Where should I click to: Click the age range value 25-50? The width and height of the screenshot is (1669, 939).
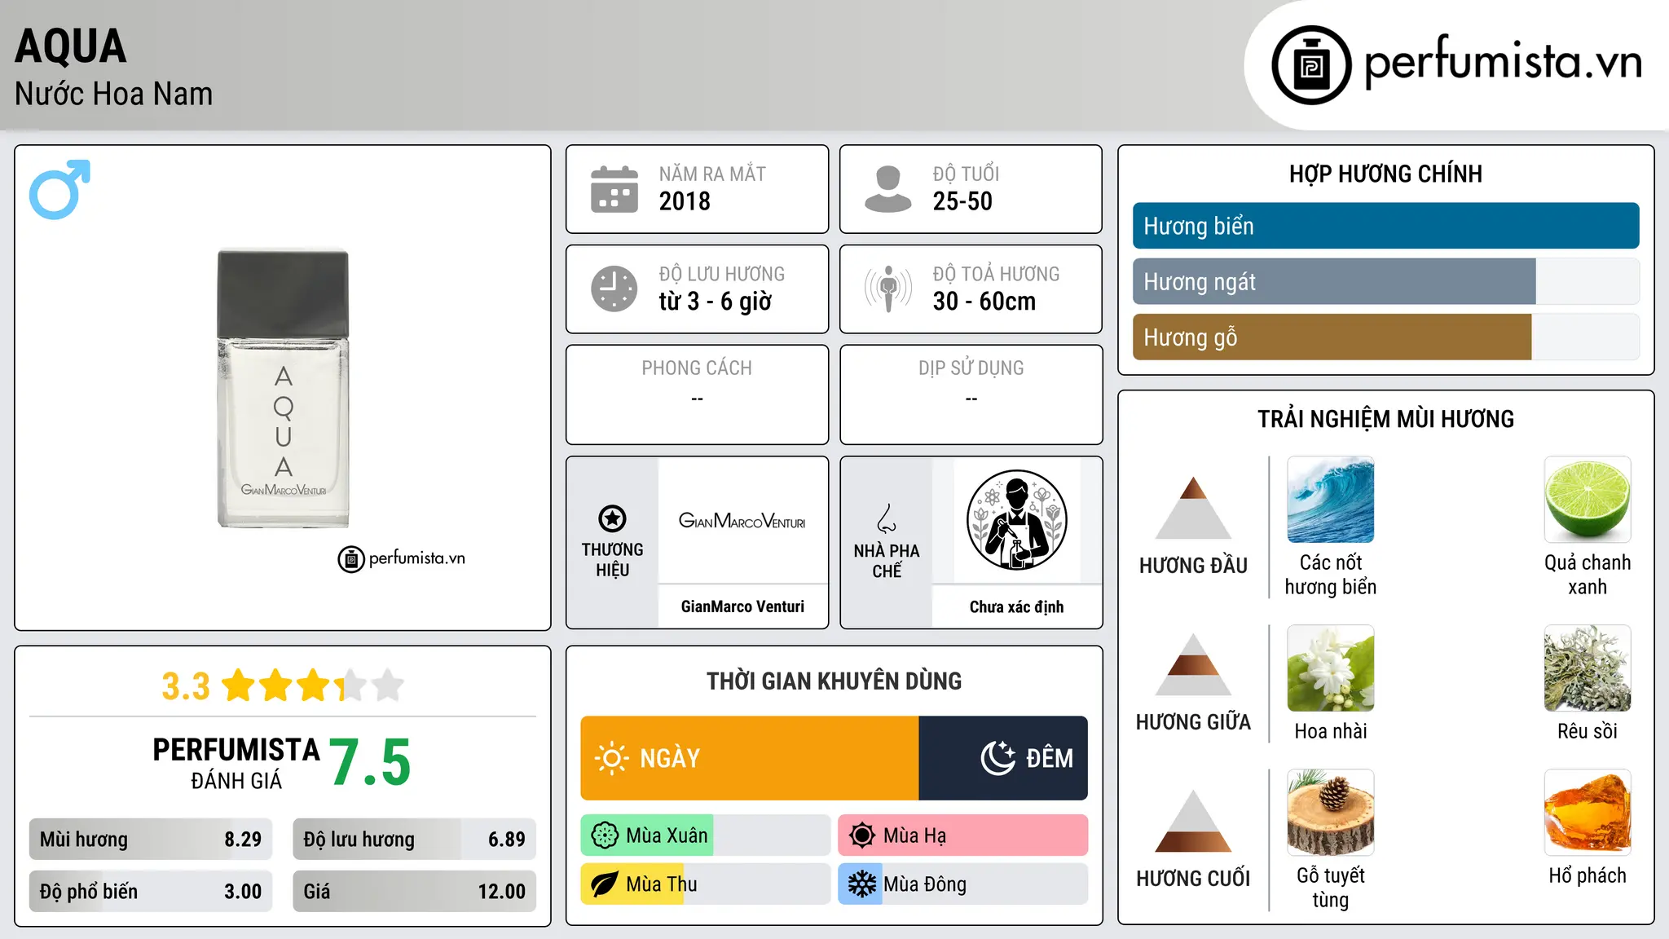962,201
